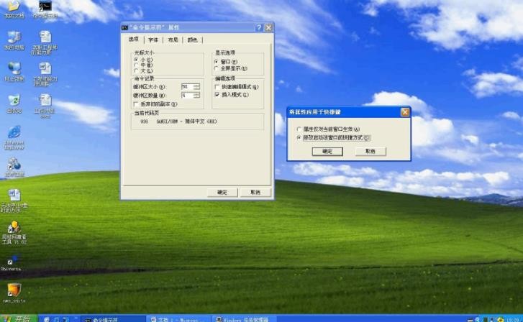Open Word document icon above LAN viewer tool

14,201
